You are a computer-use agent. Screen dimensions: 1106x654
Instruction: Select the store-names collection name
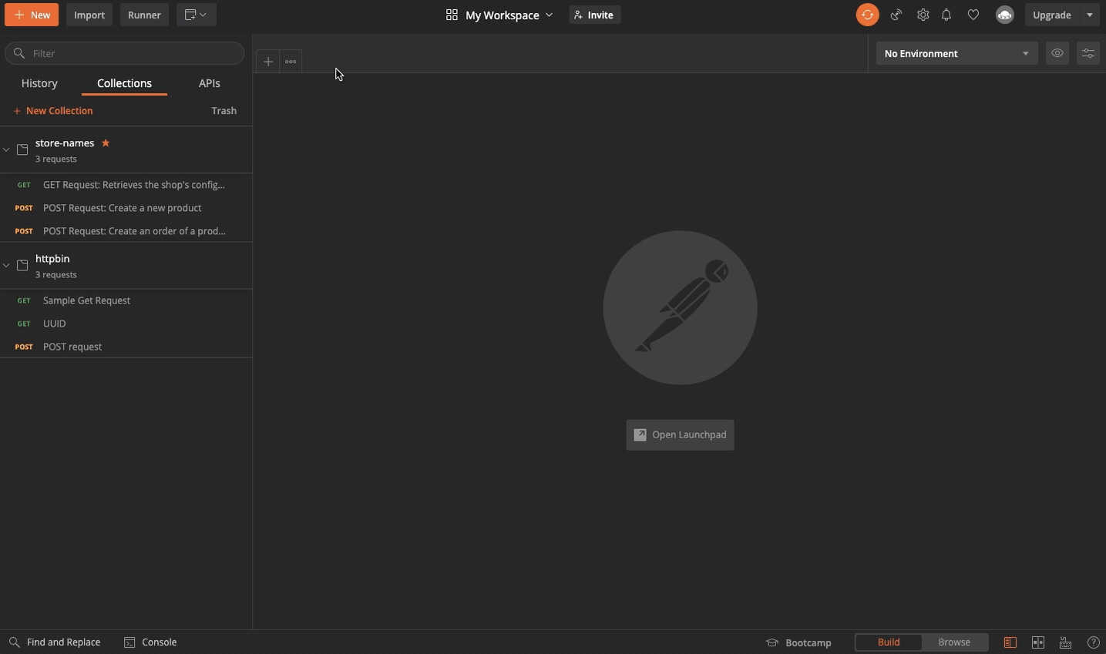coord(65,143)
